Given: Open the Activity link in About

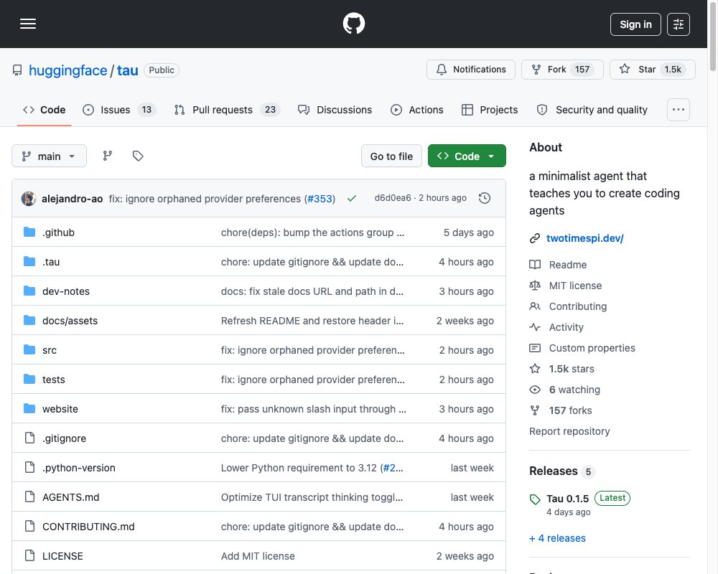Looking at the screenshot, I should [566, 327].
